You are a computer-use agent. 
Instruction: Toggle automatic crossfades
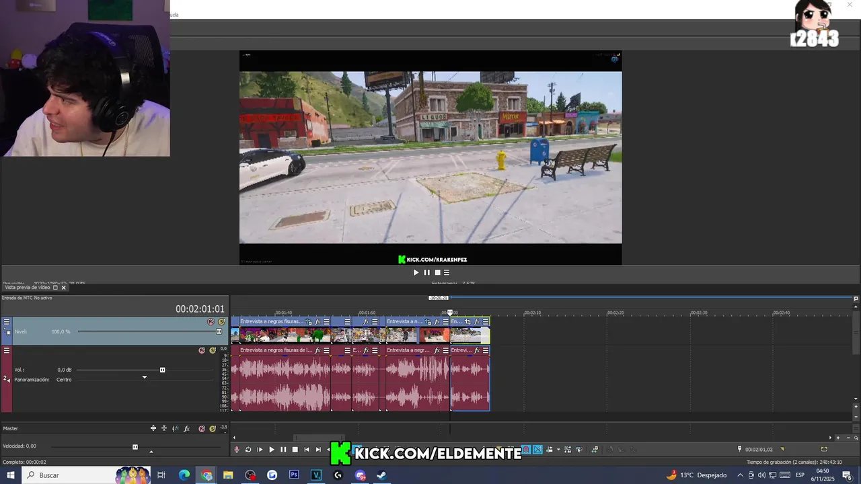537,450
